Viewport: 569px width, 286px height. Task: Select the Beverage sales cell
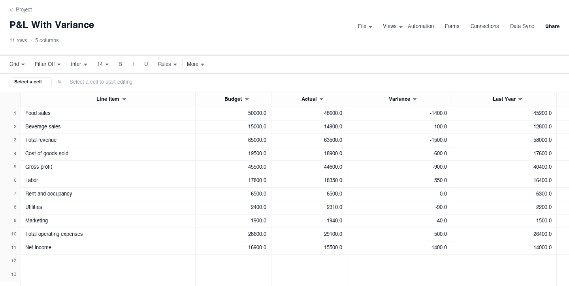[108, 127]
